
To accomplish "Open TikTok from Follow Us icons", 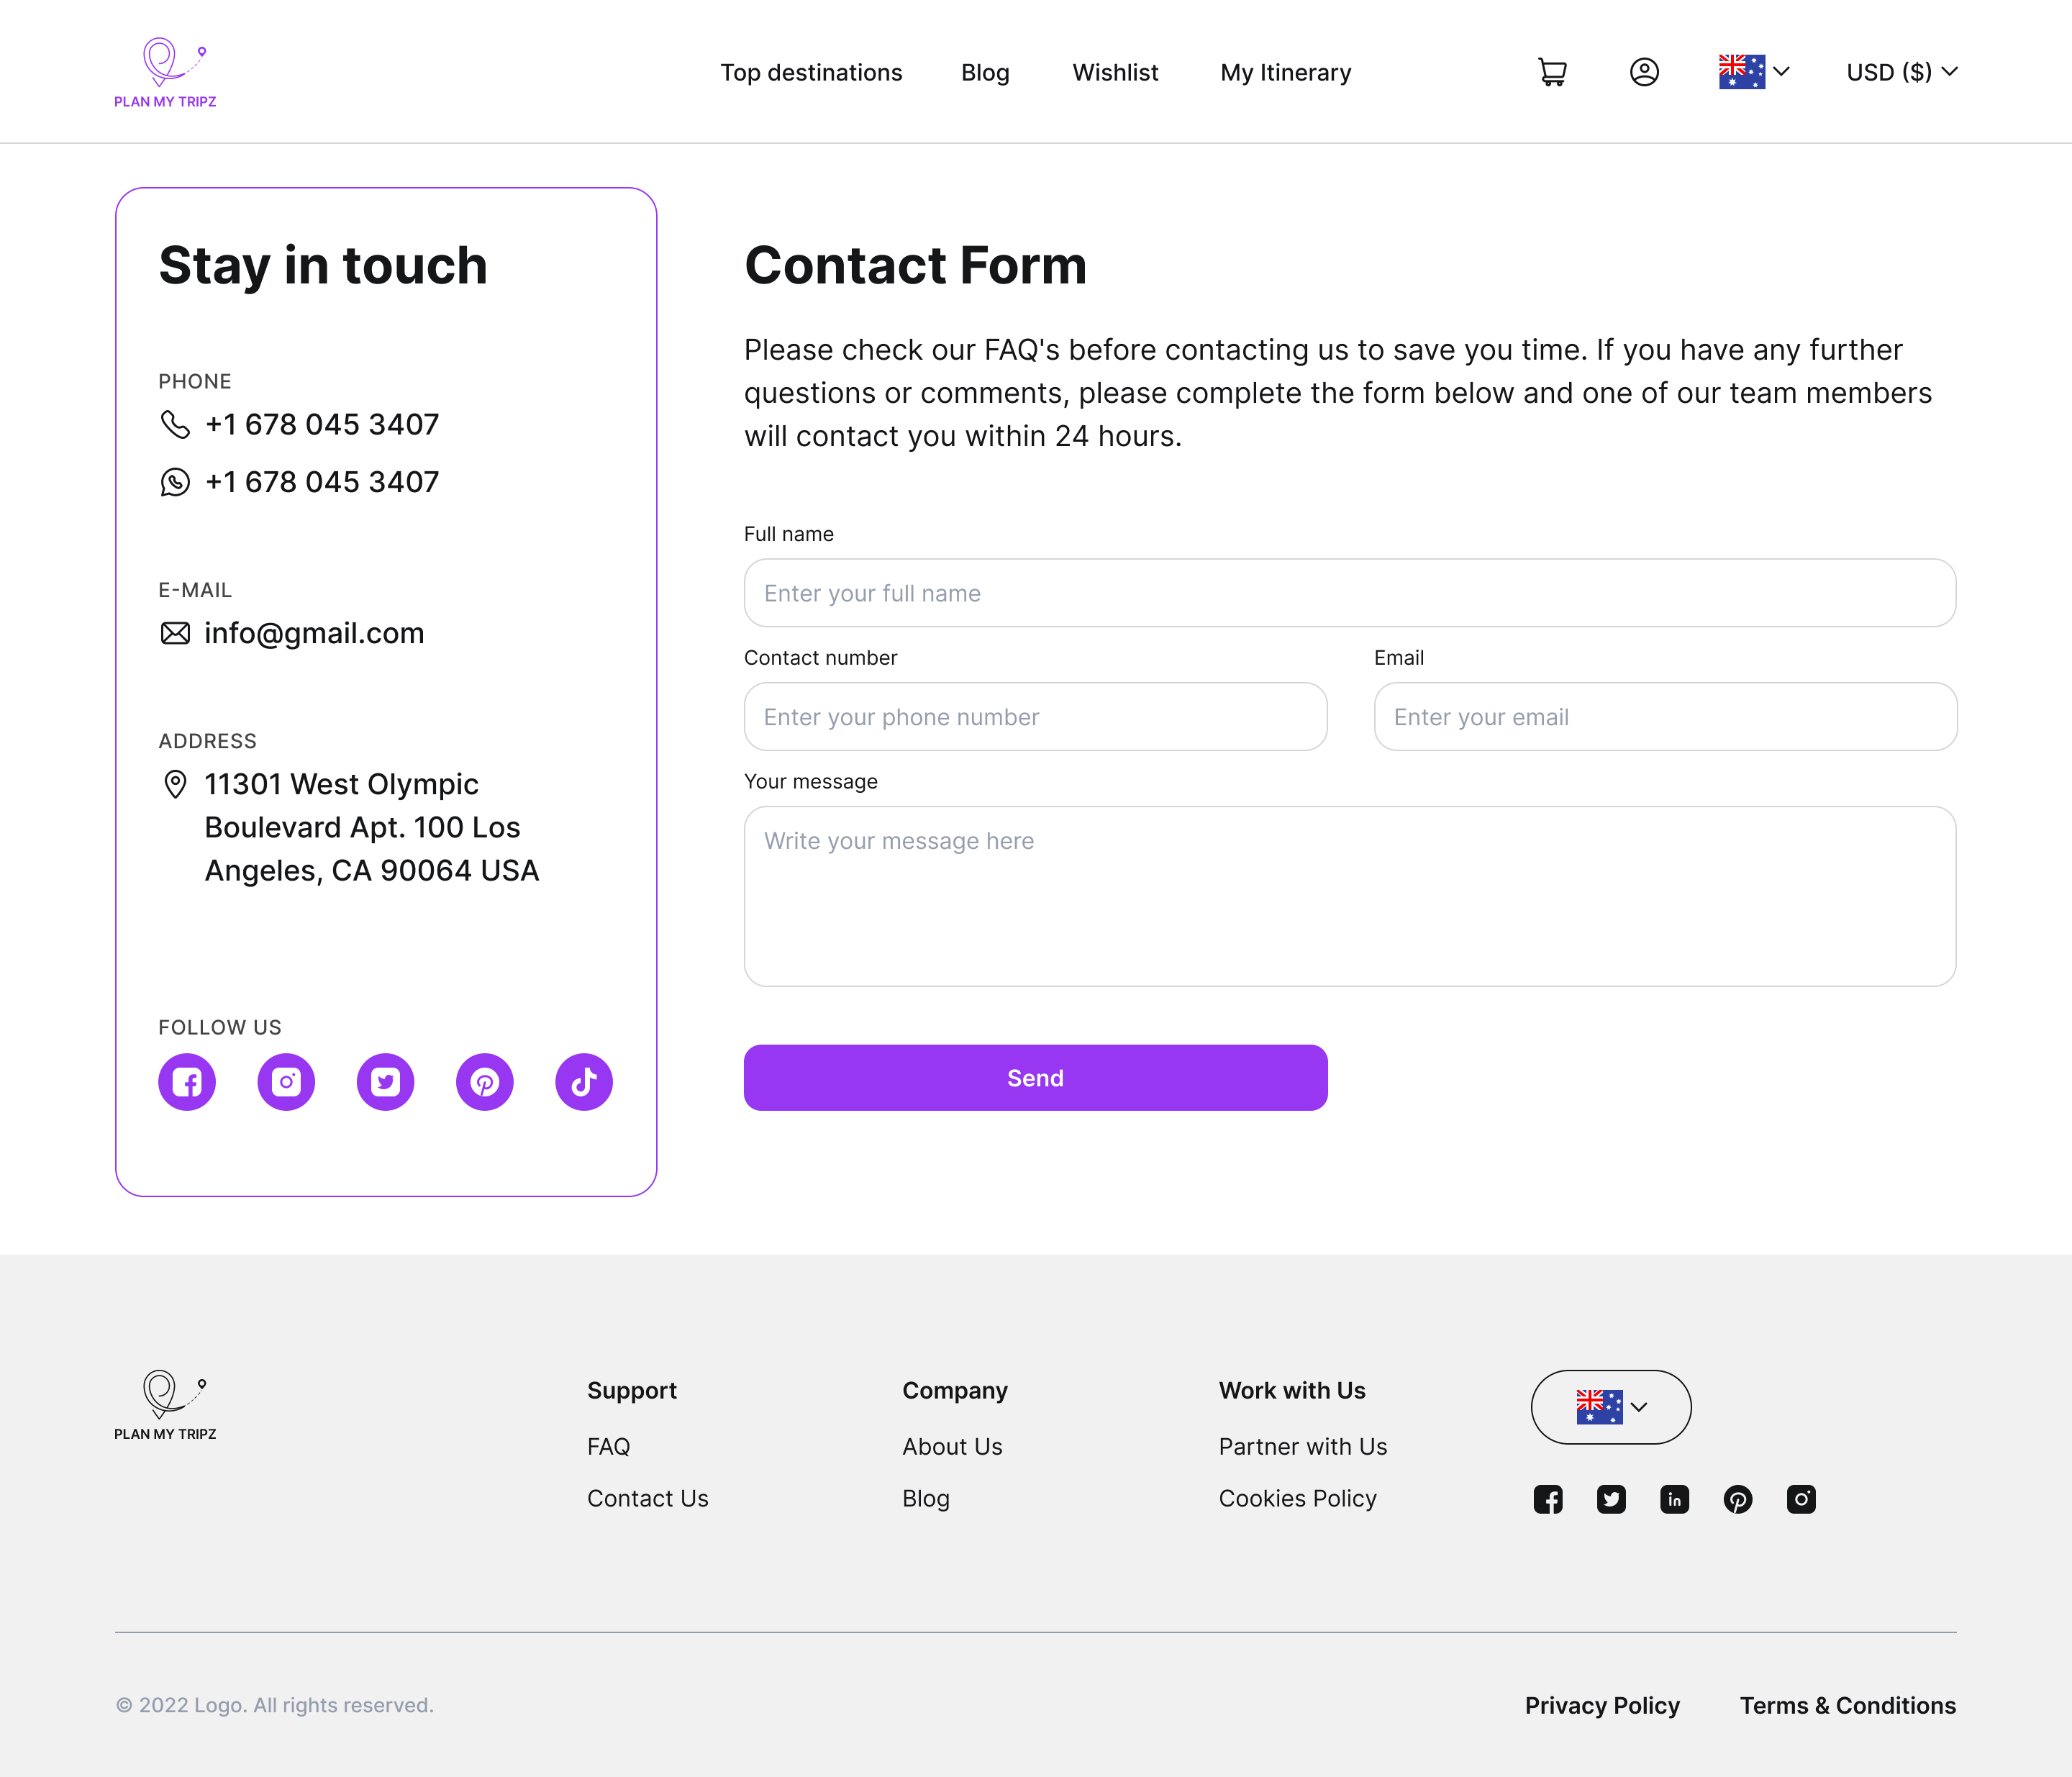I will point(584,1082).
